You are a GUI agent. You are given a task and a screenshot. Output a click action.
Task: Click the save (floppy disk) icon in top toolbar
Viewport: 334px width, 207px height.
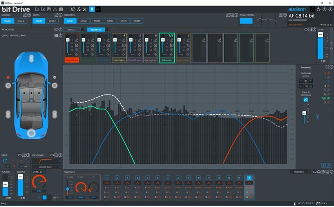click(49, 9)
